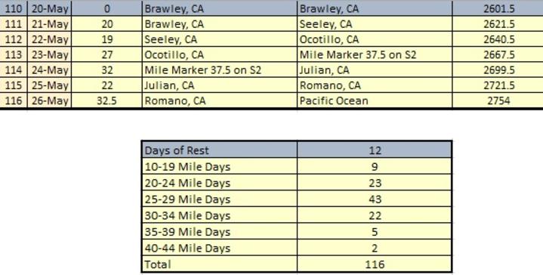Select the date cell 23-May
This screenshot has width=543, height=275.
click(50, 54)
